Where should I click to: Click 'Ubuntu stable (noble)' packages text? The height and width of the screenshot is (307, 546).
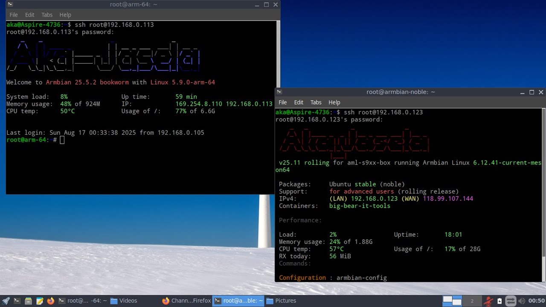(x=367, y=184)
